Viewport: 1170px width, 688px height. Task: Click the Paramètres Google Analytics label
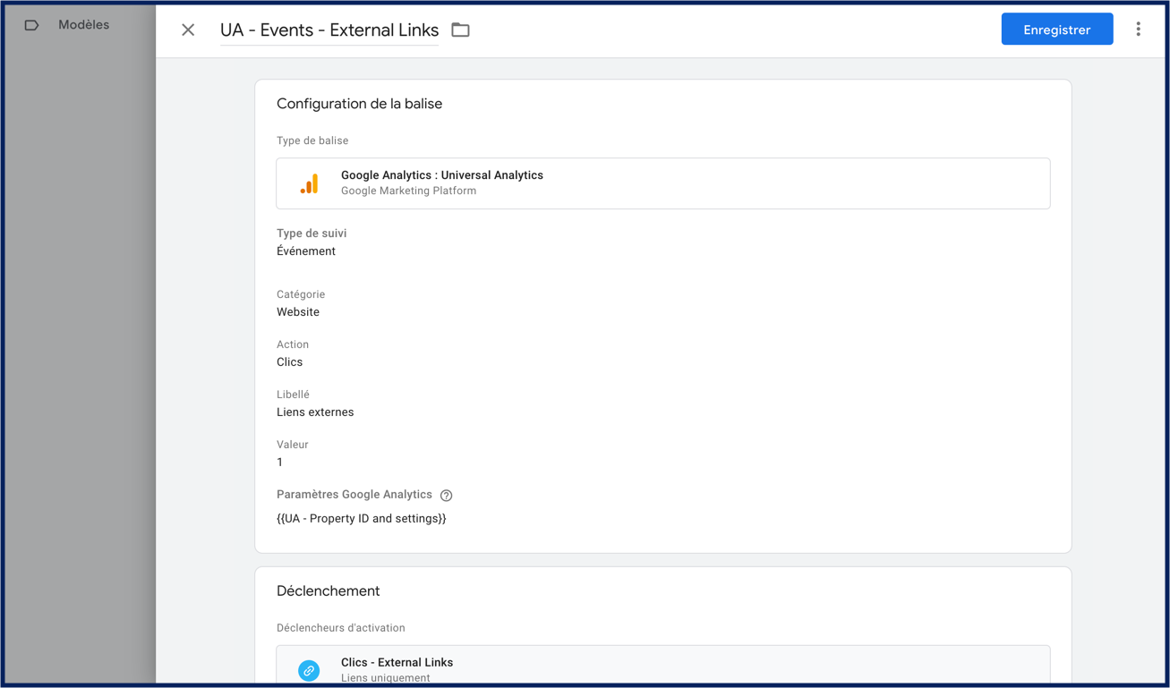[x=354, y=495]
